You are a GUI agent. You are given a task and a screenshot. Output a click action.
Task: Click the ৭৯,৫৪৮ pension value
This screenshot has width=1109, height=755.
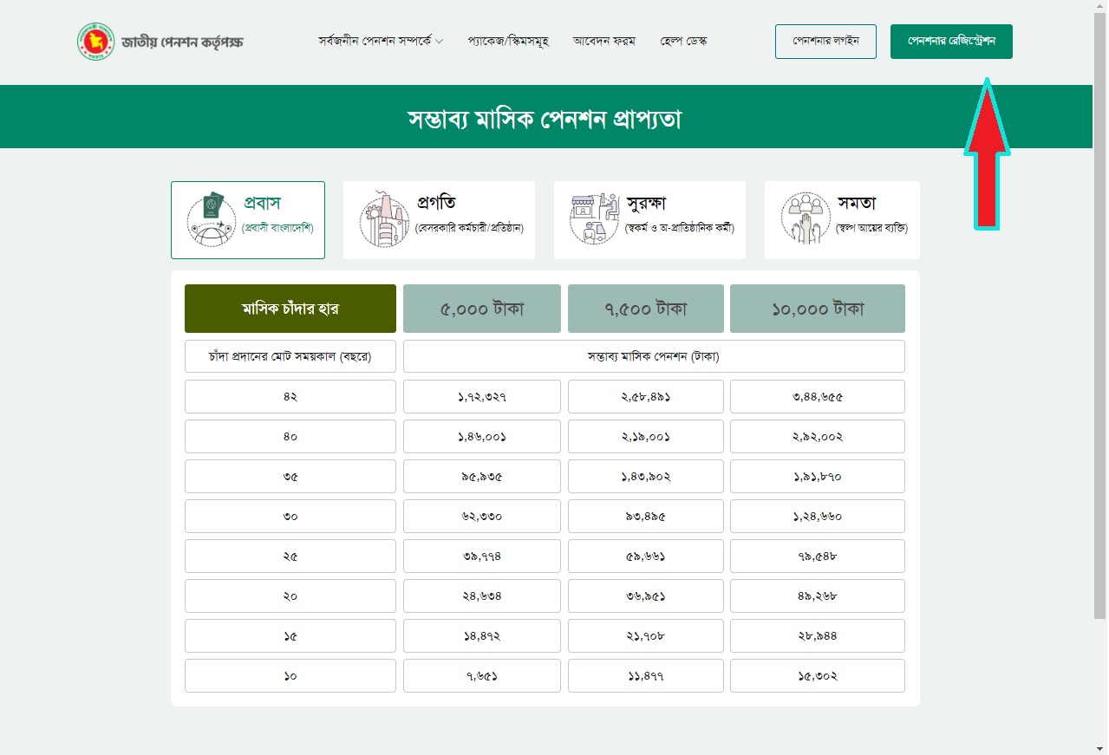(818, 556)
